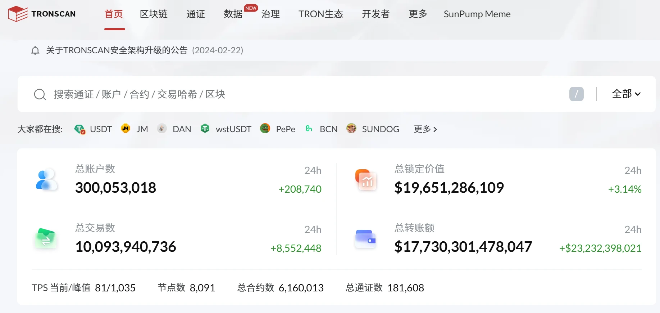Click the slash shortcut key badge
Viewport: 660px width, 313px height.
(x=576, y=94)
